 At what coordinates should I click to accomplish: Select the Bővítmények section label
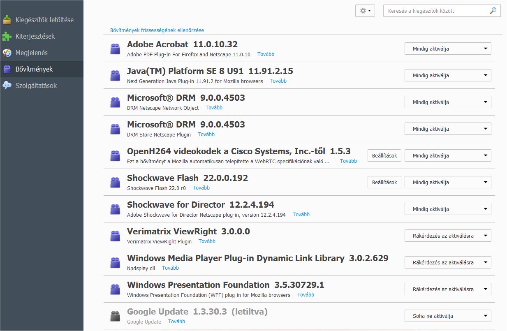coord(34,69)
